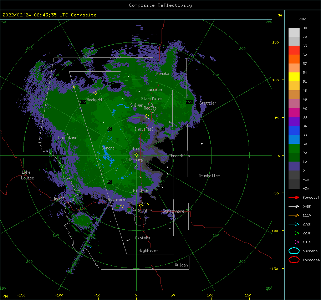This screenshot has height=300, width=321.
Task: Click the ThreeHills town label
Action: (x=179, y=156)
